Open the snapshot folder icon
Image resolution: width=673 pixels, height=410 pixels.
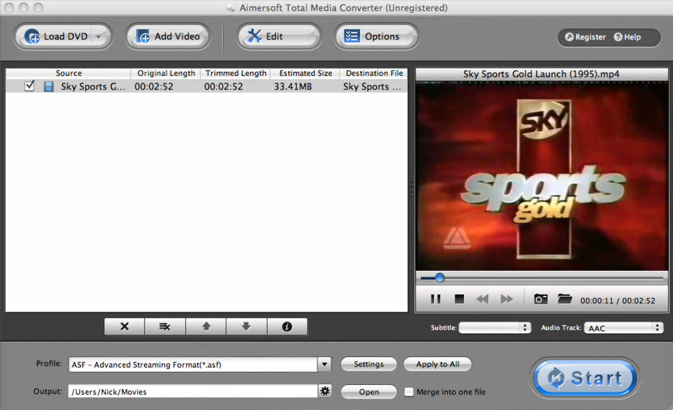tap(565, 299)
